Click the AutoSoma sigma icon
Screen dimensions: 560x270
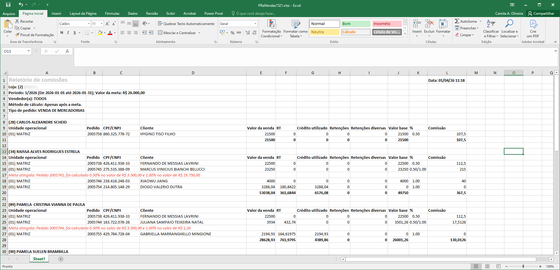coord(457,21)
